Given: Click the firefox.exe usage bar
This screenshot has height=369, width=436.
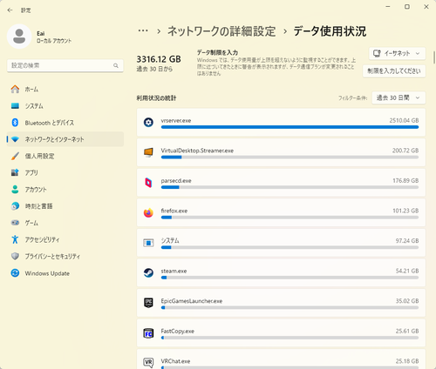Looking at the screenshot, I should click(x=290, y=218).
